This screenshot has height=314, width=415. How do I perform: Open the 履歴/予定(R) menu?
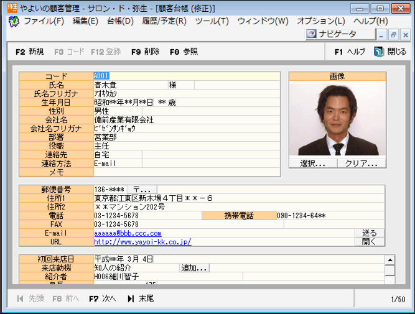(x=163, y=21)
